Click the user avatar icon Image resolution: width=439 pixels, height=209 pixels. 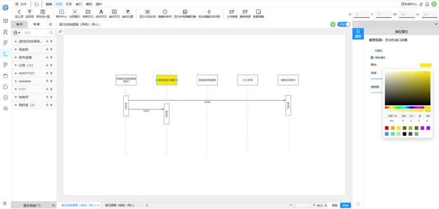click(434, 4)
